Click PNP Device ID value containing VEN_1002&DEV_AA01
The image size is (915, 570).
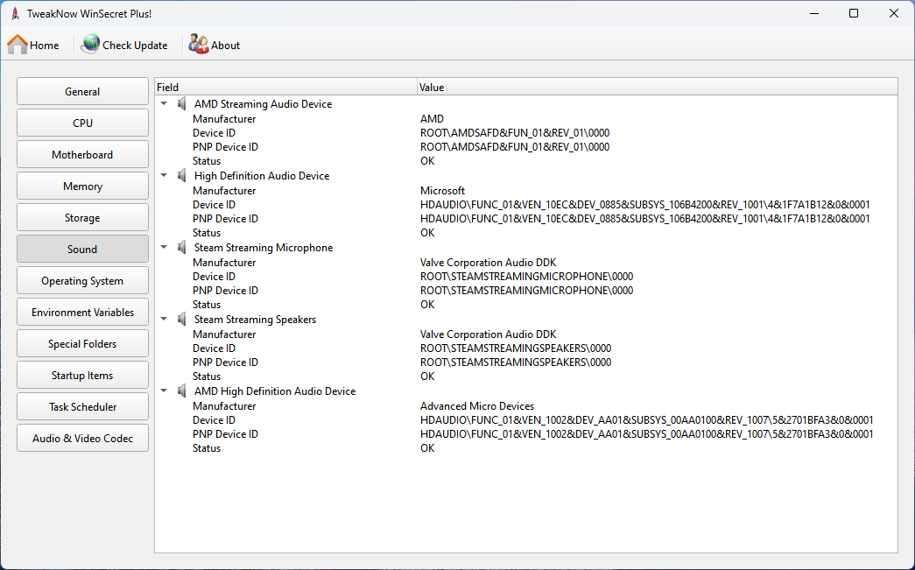[646, 433]
